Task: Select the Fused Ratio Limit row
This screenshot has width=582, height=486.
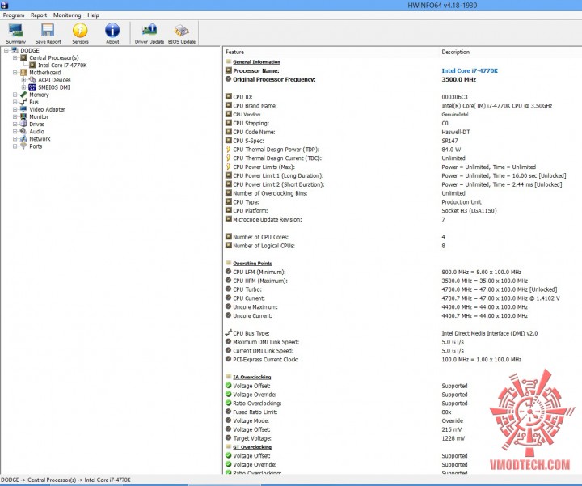Action: [x=403, y=412]
